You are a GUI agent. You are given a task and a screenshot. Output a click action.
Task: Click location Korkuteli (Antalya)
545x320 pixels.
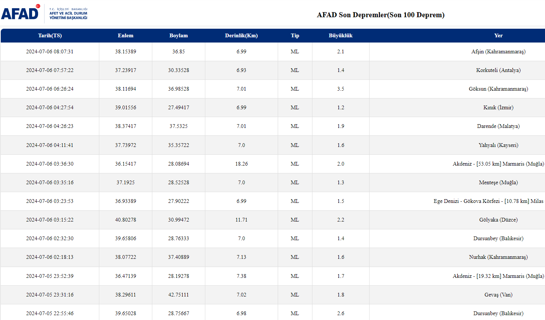(498, 70)
